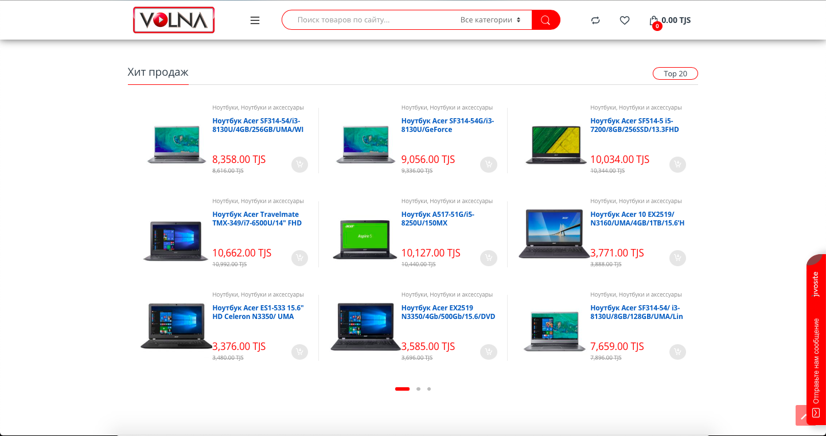The image size is (826, 436).
Task: Click the red search magnifier button
Action: pos(546,20)
